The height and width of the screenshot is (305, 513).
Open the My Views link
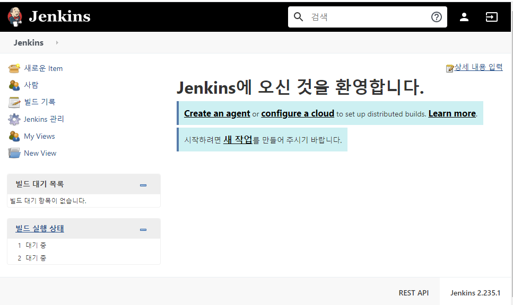pos(39,136)
